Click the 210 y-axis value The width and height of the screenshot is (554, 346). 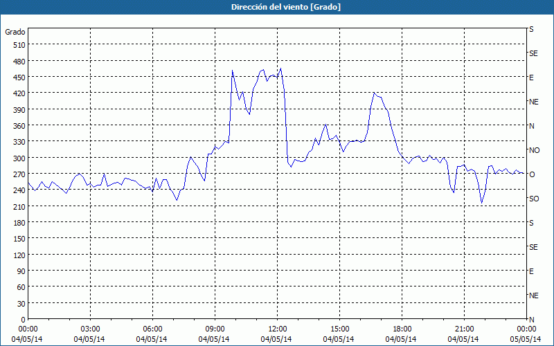coord(20,206)
